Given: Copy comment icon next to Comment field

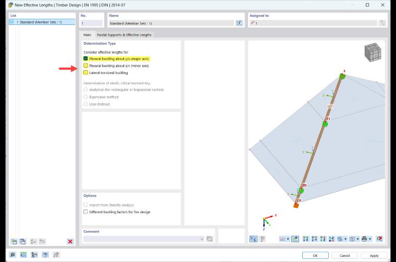Looking at the screenshot, I should [x=209, y=239].
